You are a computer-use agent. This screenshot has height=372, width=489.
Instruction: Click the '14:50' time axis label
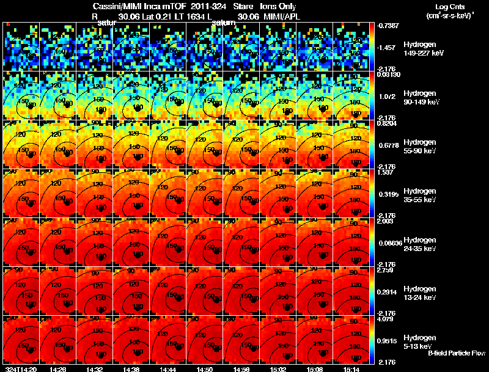(205, 369)
